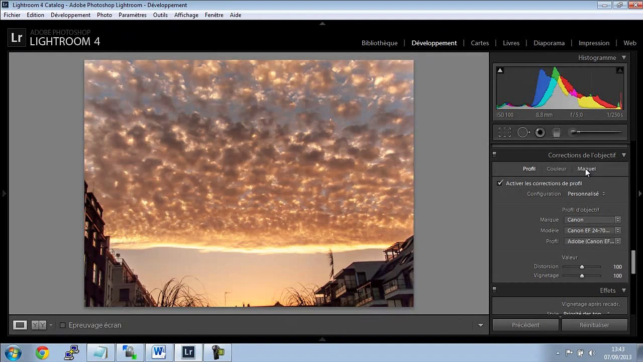
Task: Select the Manuel tab
Action: click(x=586, y=169)
